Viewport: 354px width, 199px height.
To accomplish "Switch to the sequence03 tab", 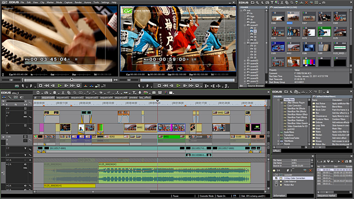I will coord(92,98).
